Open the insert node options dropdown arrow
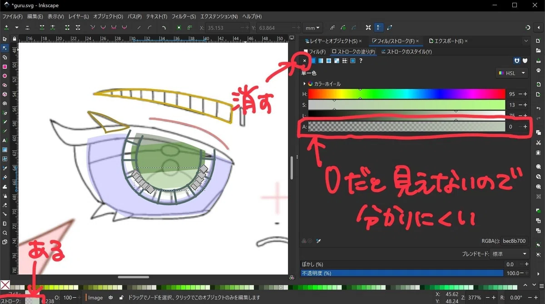The height and width of the screenshot is (304, 545). (16, 28)
